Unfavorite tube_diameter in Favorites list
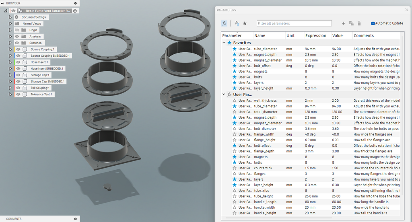 click(x=235, y=49)
